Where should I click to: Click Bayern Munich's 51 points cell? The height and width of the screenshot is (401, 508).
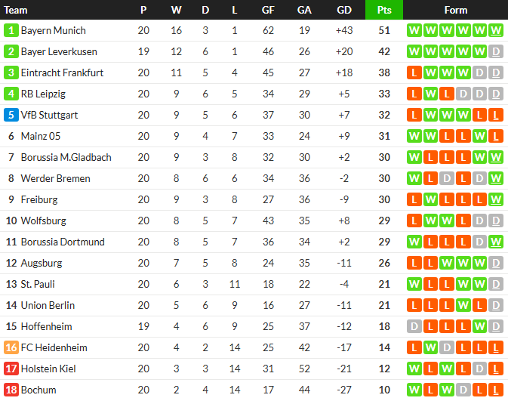click(383, 31)
